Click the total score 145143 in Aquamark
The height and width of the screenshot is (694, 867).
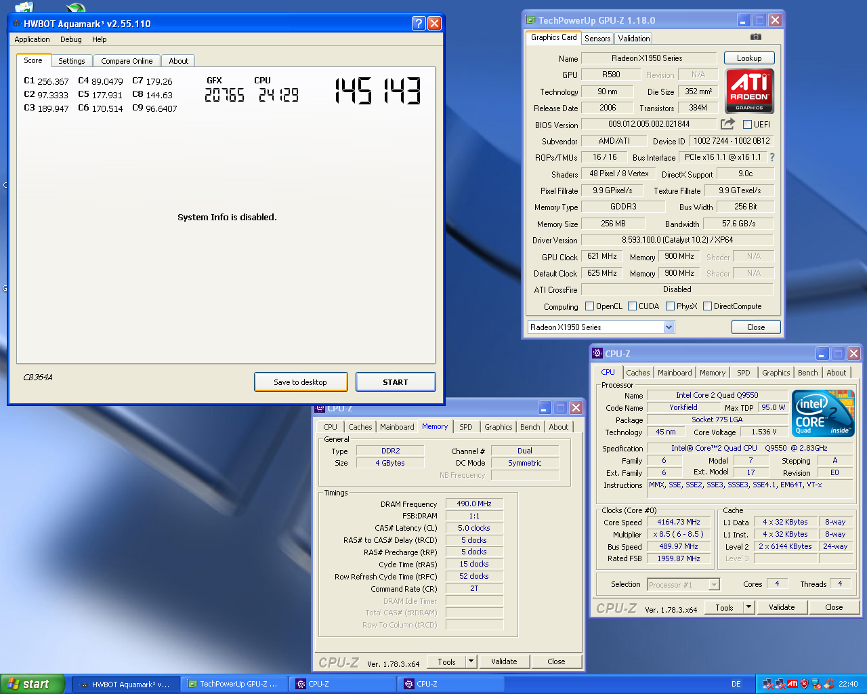(x=378, y=91)
